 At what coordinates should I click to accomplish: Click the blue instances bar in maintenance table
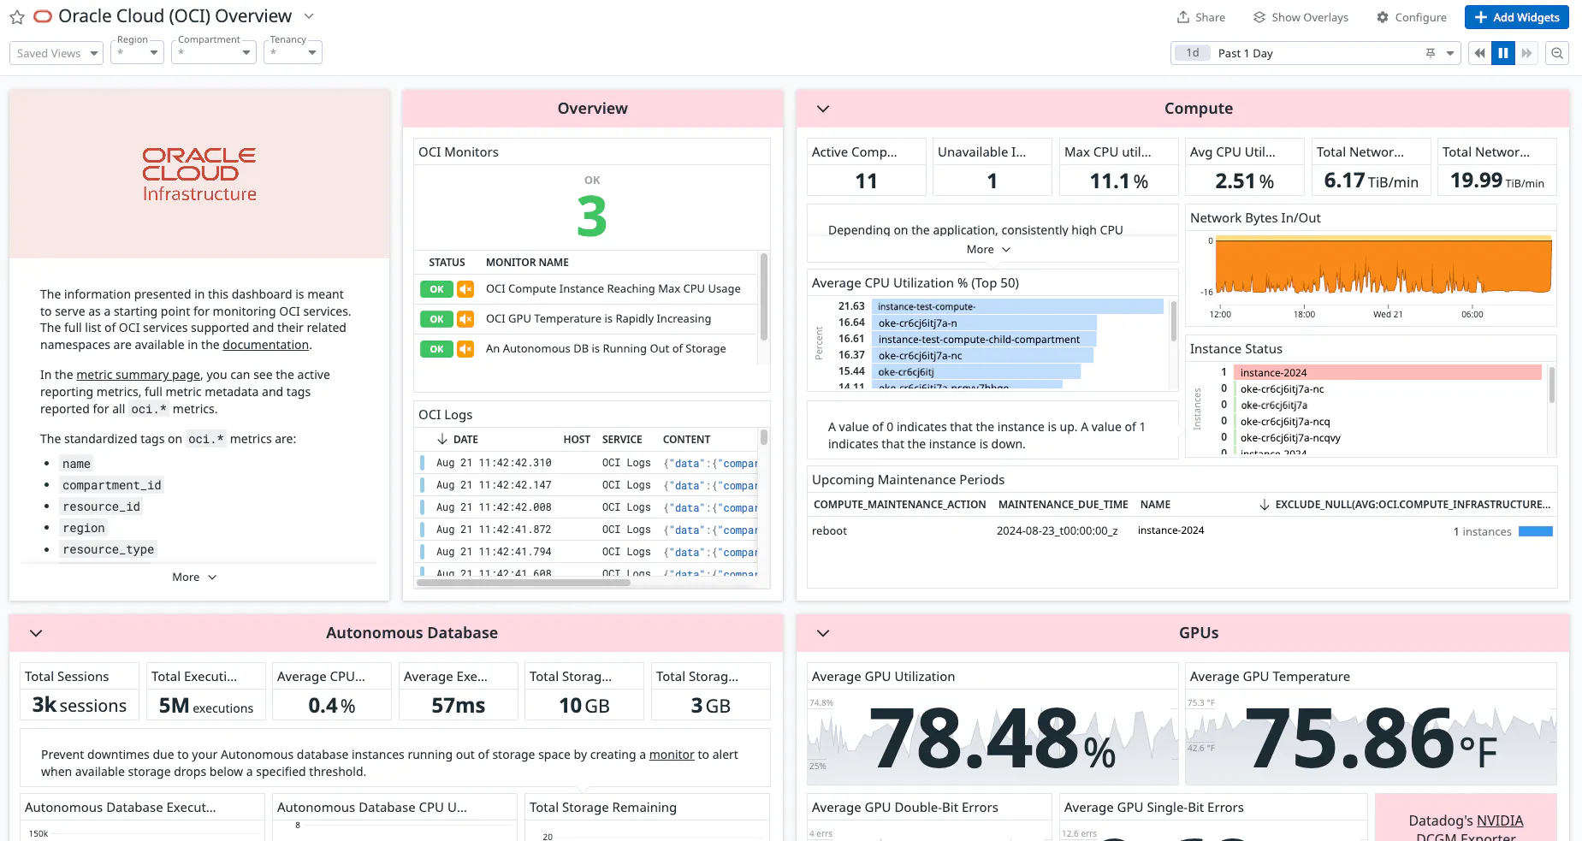tap(1535, 531)
